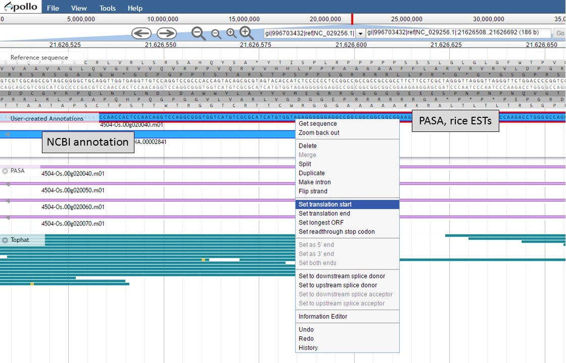Click 20,000,000 on the overview ruler

pyautogui.click(x=325, y=19)
